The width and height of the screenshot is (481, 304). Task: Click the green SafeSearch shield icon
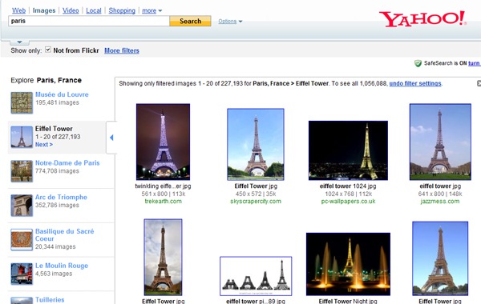[x=418, y=63]
